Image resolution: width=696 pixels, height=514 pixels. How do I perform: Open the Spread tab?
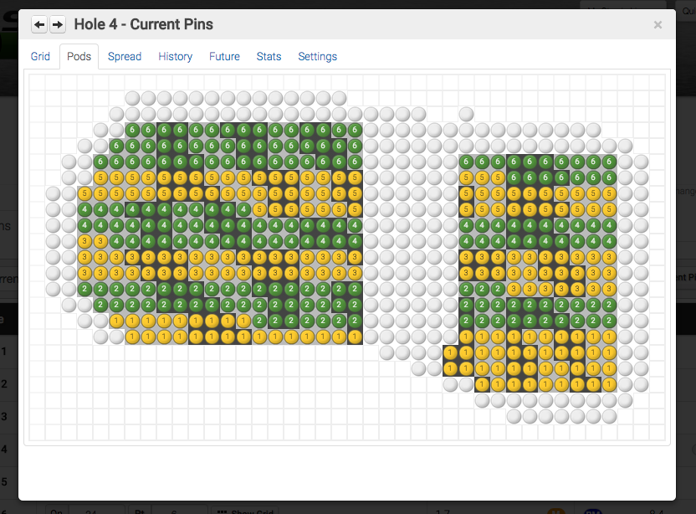point(125,57)
